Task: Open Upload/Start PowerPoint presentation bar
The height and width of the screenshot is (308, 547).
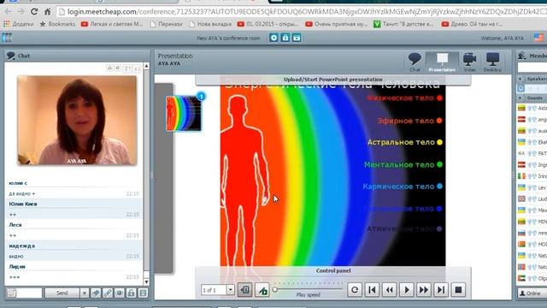Action: tap(333, 80)
